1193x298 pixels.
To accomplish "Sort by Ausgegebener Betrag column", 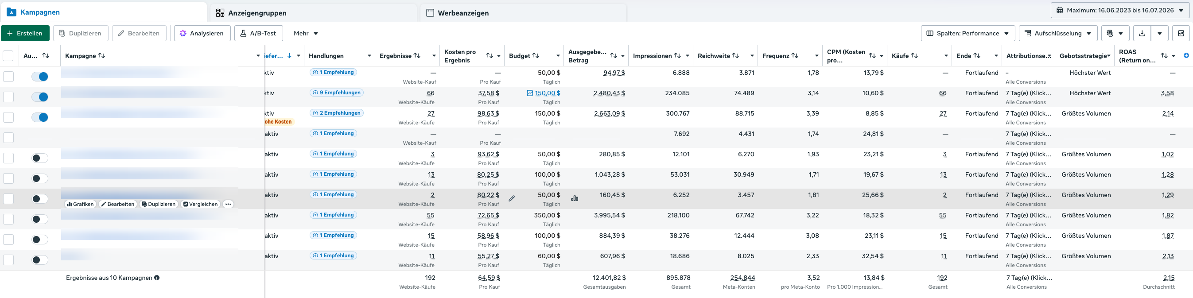I will pos(614,55).
